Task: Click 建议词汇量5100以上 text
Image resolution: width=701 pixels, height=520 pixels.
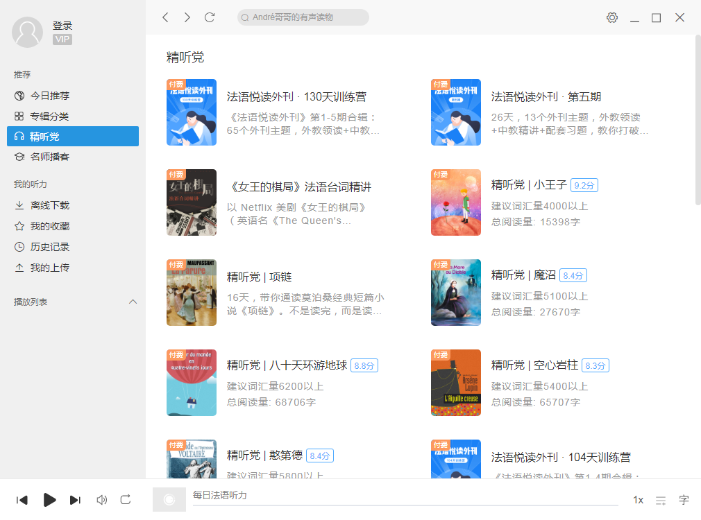Action: click(539, 296)
